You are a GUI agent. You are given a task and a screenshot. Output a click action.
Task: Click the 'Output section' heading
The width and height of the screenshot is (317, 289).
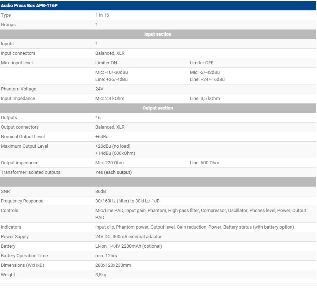click(x=158, y=108)
